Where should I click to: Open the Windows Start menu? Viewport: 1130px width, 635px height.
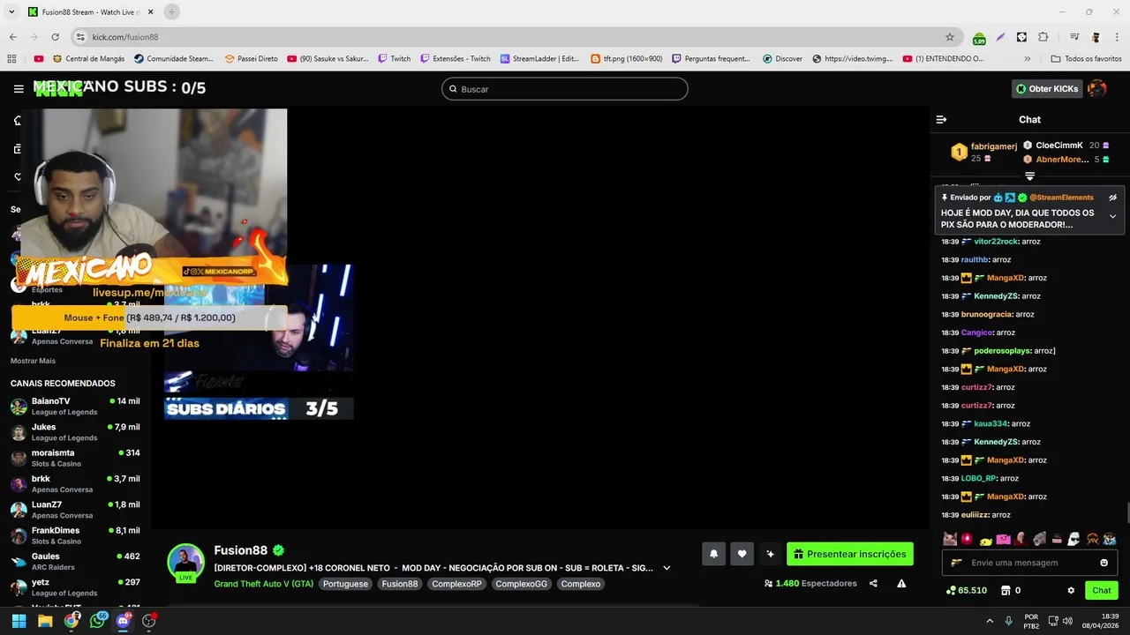(x=19, y=621)
